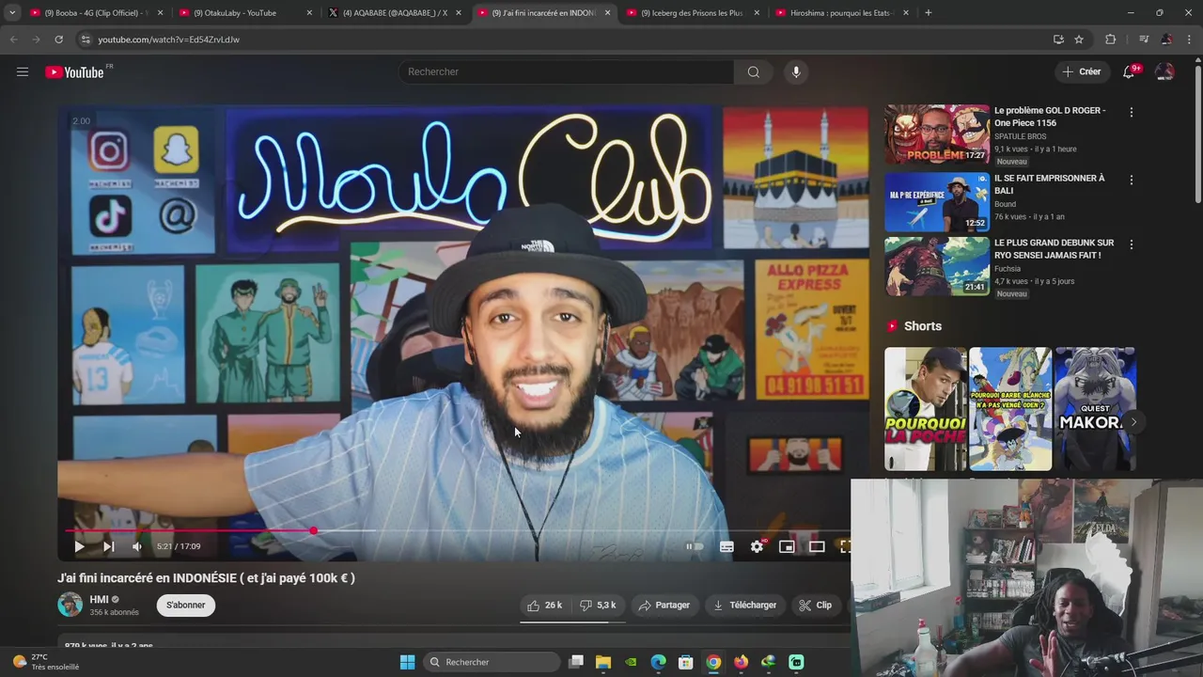Open File Explorer from the taskbar
The width and height of the screenshot is (1203, 677).
point(603,662)
